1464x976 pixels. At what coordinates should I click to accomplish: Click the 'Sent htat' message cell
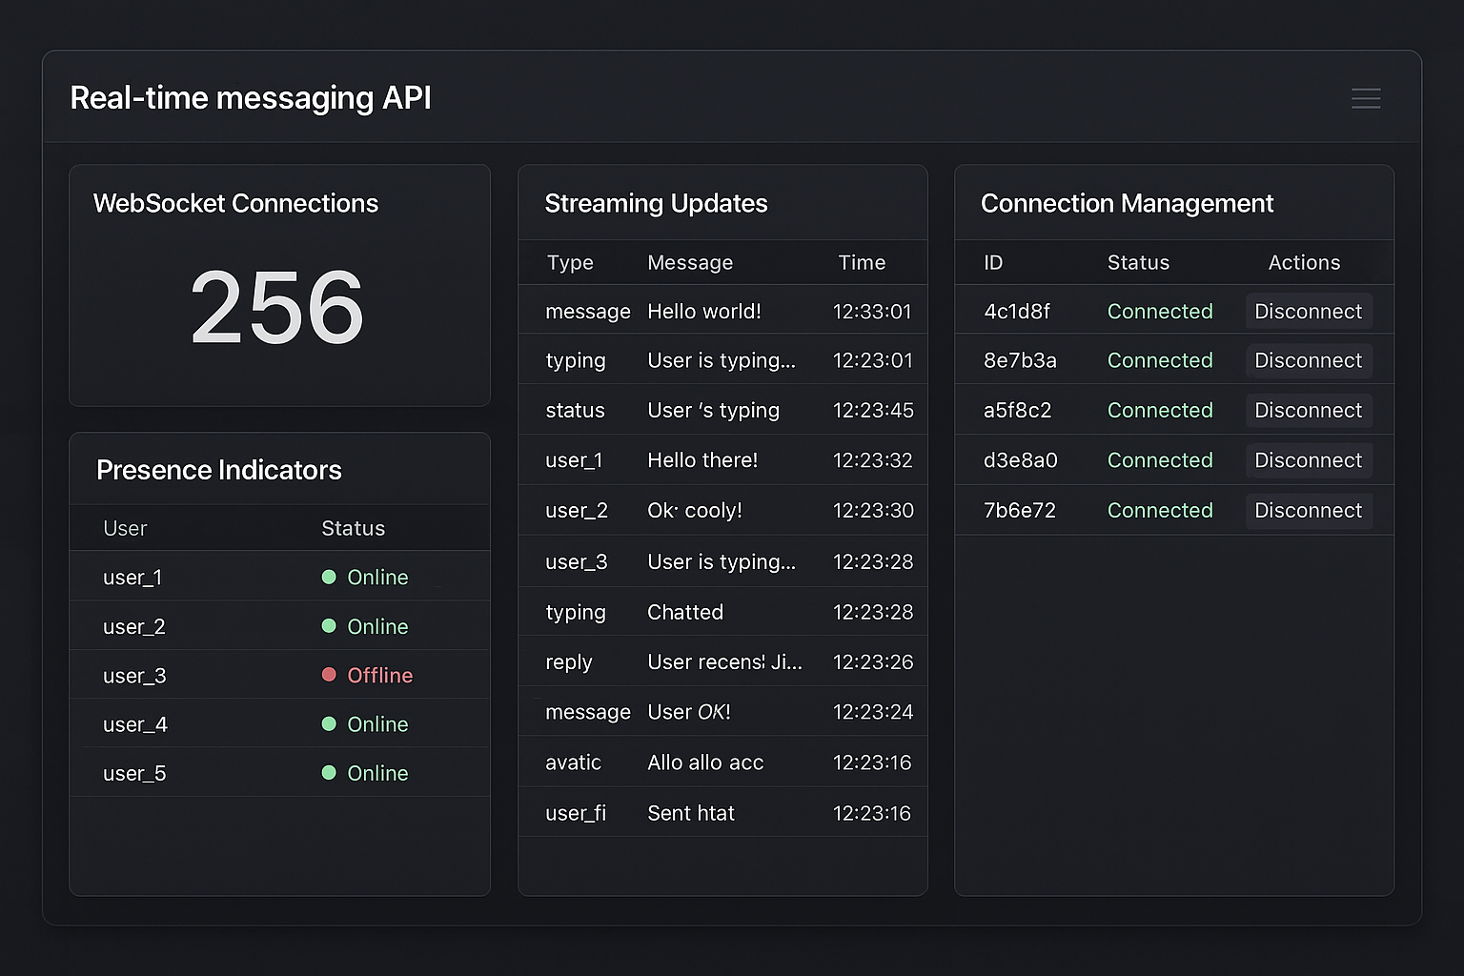pyautogui.click(x=691, y=813)
